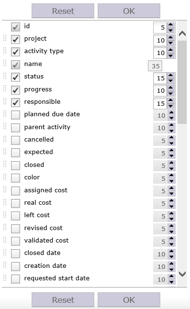Decrease the progress column width
The height and width of the screenshot is (309, 190).
171,93
